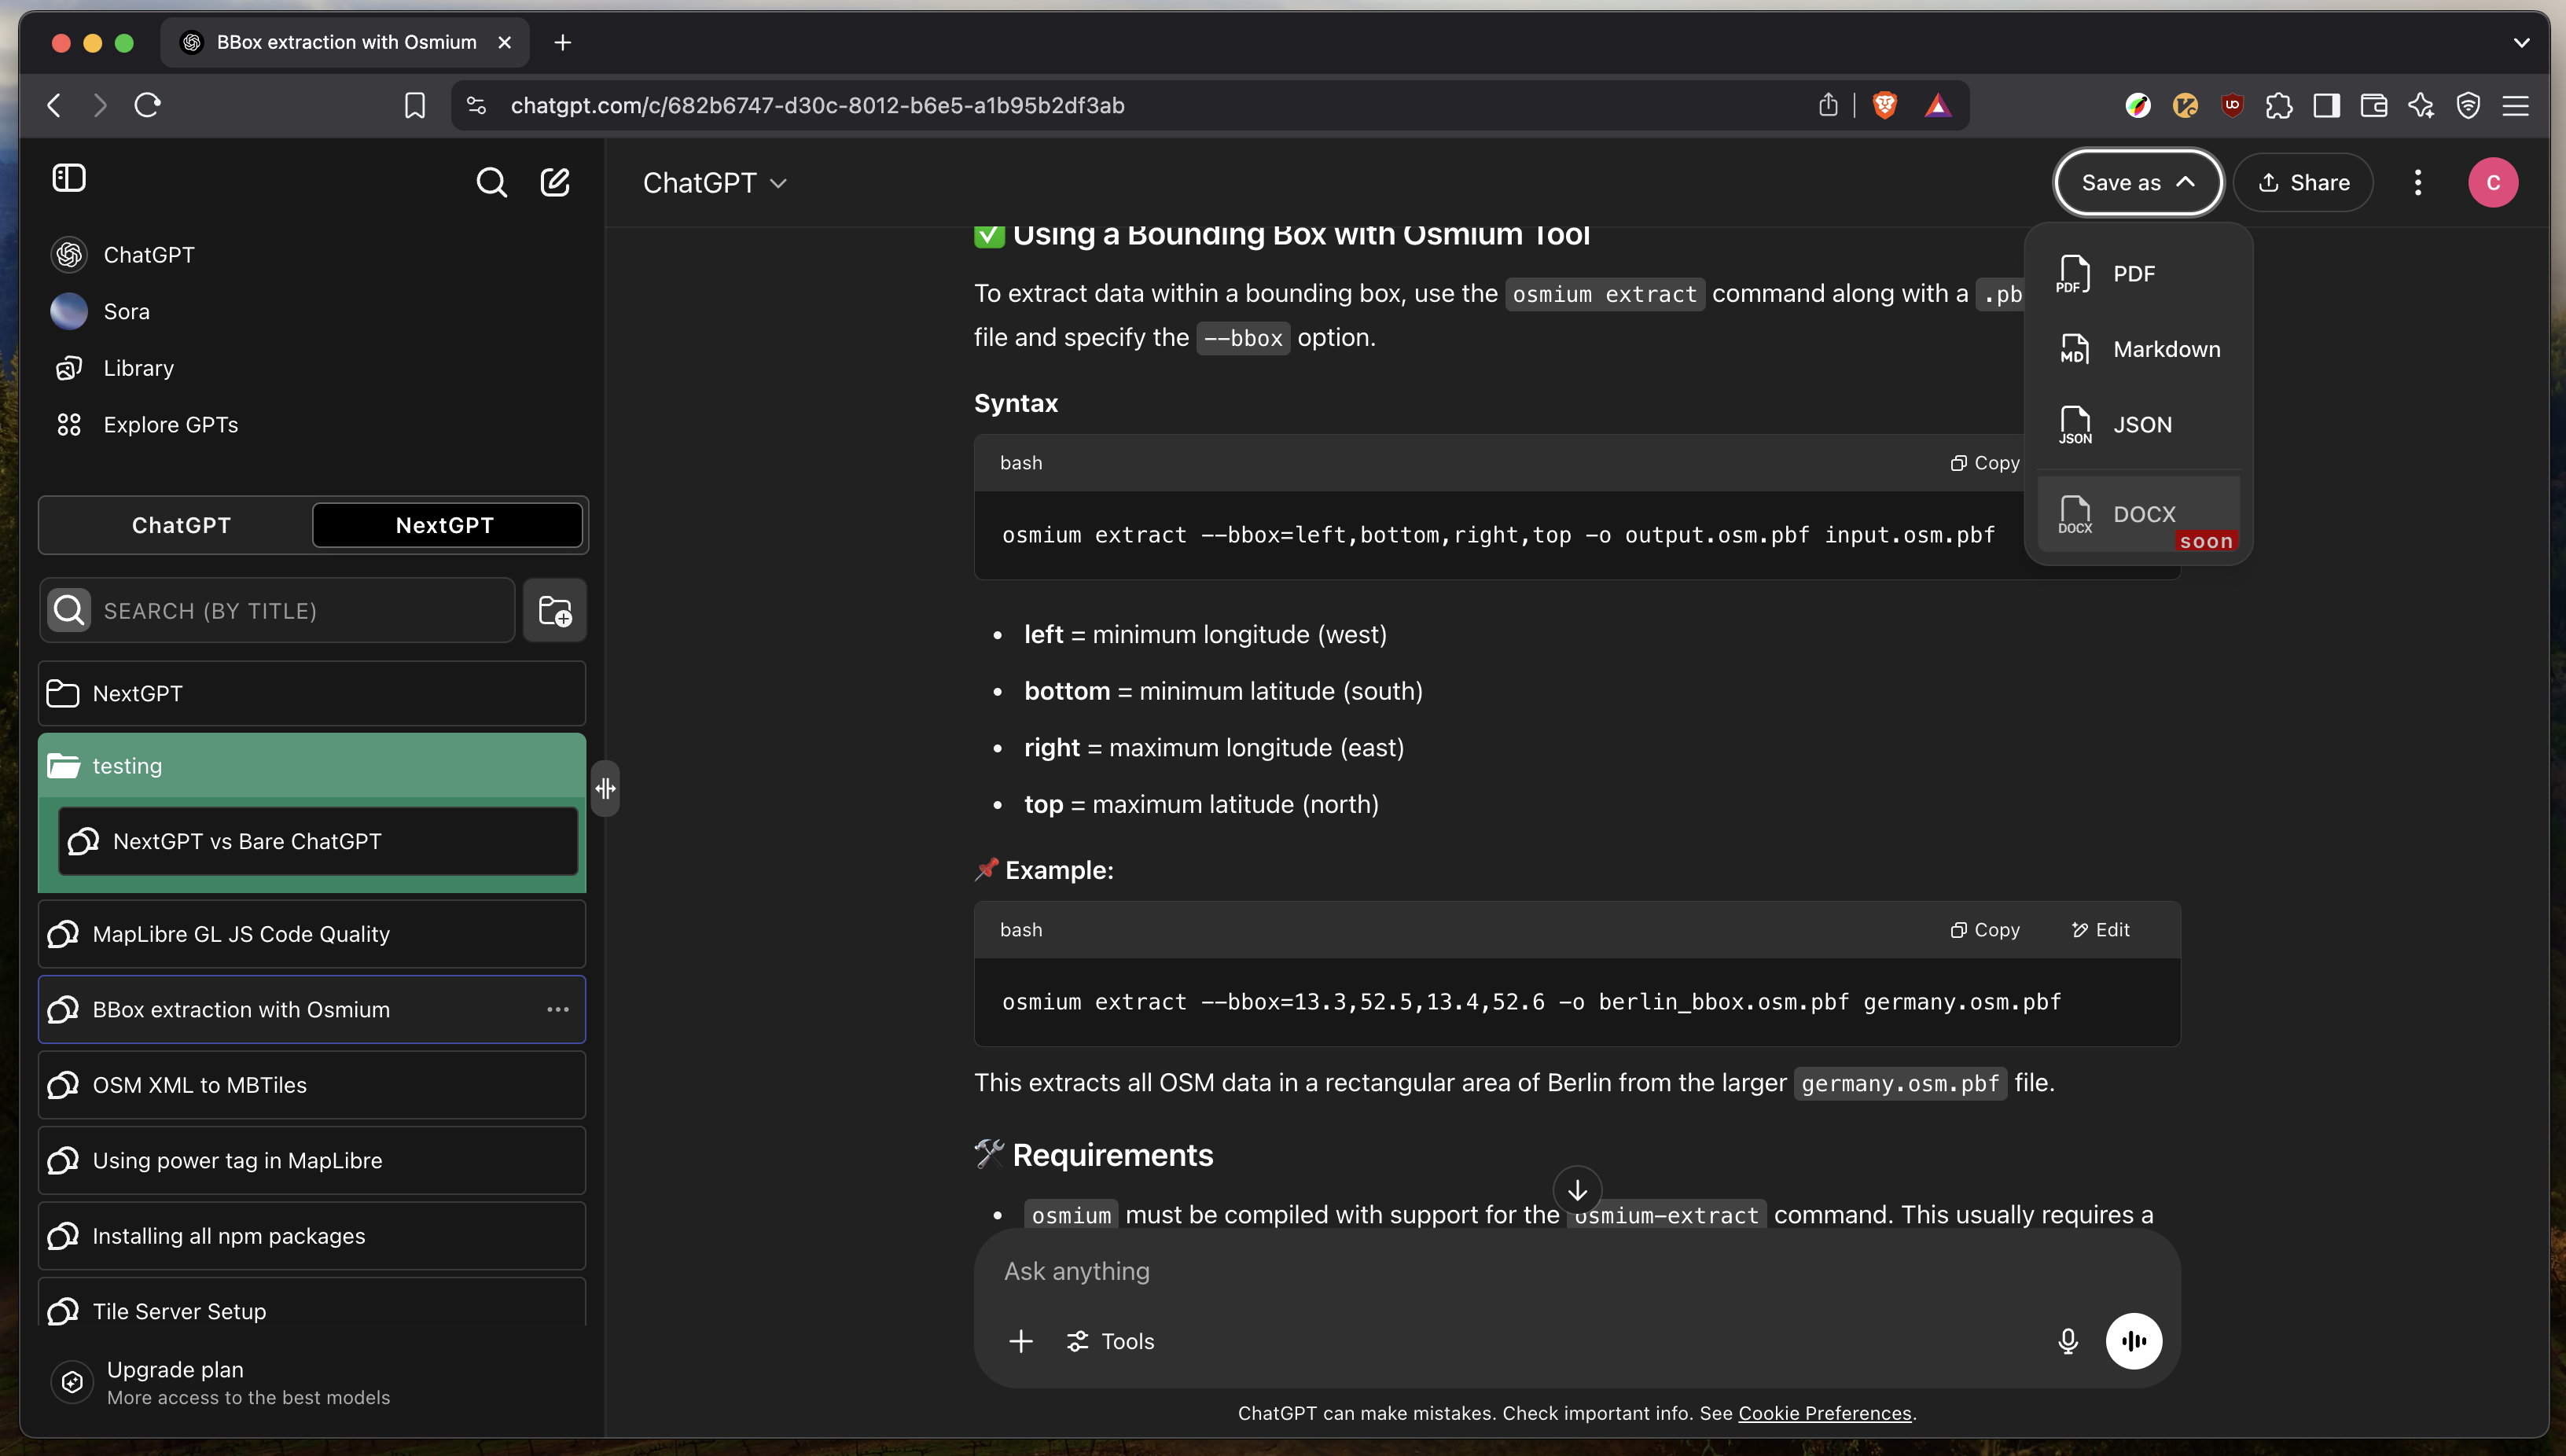This screenshot has width=2566, height=1456.
Task: Open the NextGPT vs Bare ChatGPT chat
Action: point(318,841)
